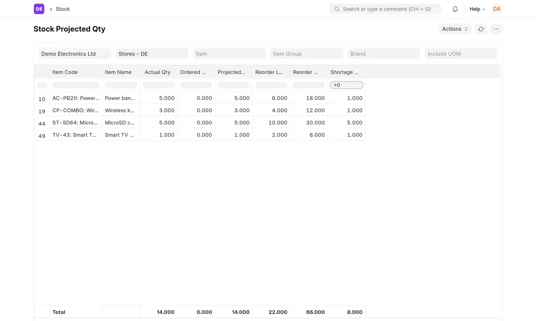Select the TV-43 item code cell

(76, 135)
